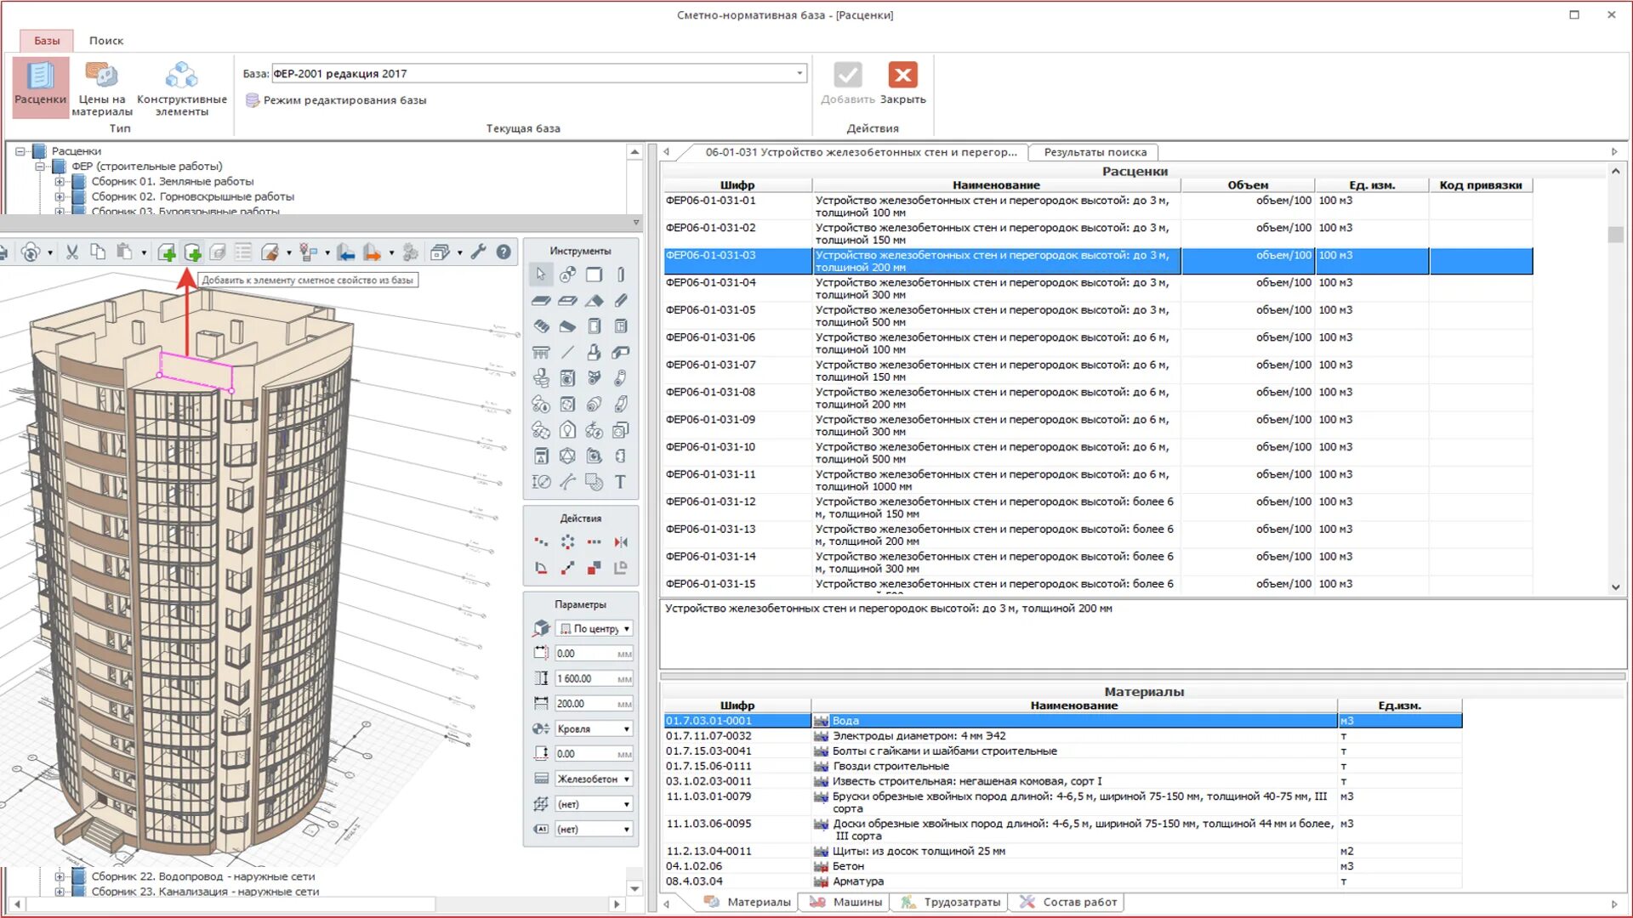Open the База ФЕР-2001 dropdown
1633x918 pixels.
click(x=799, y=74)
